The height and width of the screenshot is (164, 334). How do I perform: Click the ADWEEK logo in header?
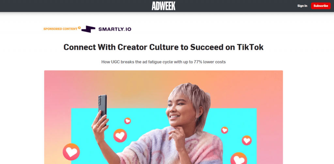point(164,6)
